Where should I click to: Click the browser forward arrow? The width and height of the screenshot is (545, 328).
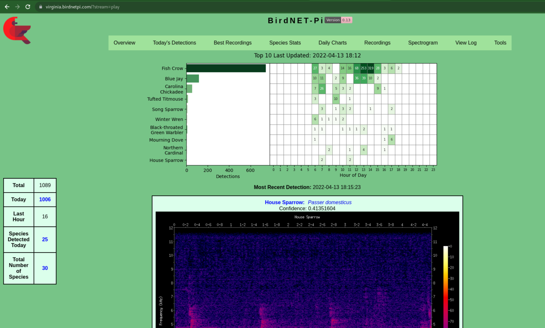tap(17, 6)
